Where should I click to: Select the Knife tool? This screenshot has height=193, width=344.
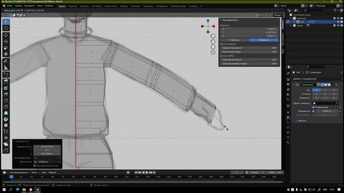pyautogui.click(x=6, y=107)
